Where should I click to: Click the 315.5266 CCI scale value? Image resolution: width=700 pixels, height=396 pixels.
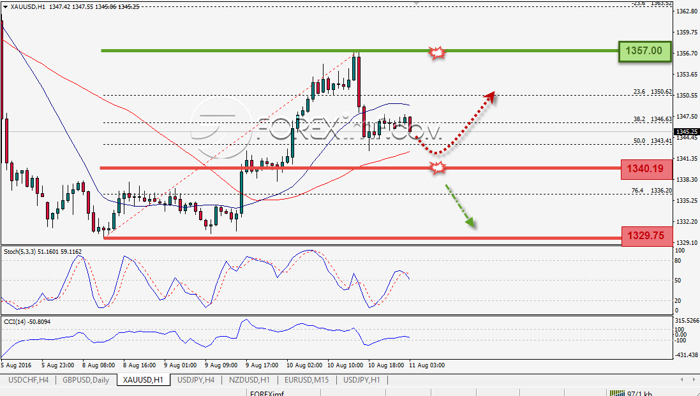(686, 321)
